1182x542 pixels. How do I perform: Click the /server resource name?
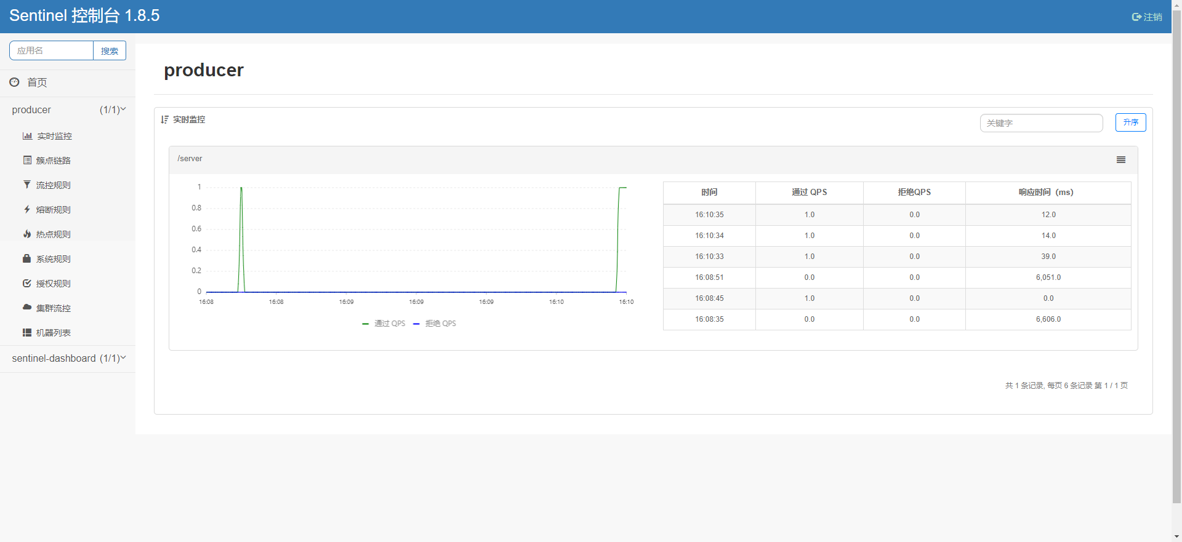tap(190, 159)
